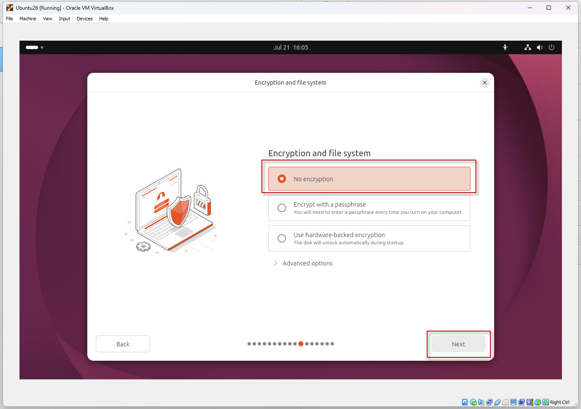This screenshot has width=581, height=409.
Task: Click the mouse integration status icon
Action: point(538,402)
